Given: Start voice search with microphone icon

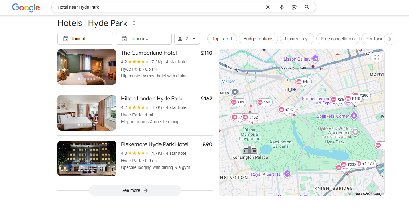Looking at the screenshot, I should [281, 7].
